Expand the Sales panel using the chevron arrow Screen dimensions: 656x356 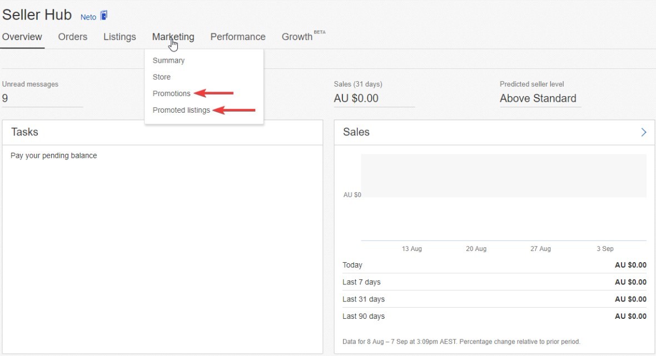click(x=644, y=132)
